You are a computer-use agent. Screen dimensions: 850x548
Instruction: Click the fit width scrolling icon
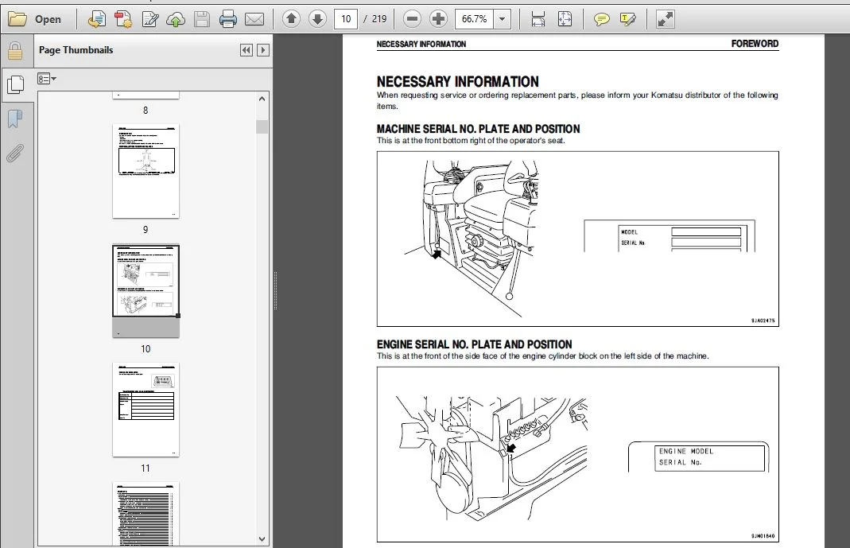[x=538, y=19]
